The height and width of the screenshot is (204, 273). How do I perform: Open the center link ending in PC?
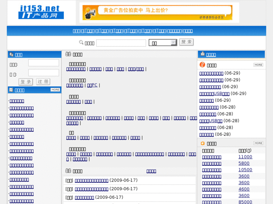coord(92,85)
